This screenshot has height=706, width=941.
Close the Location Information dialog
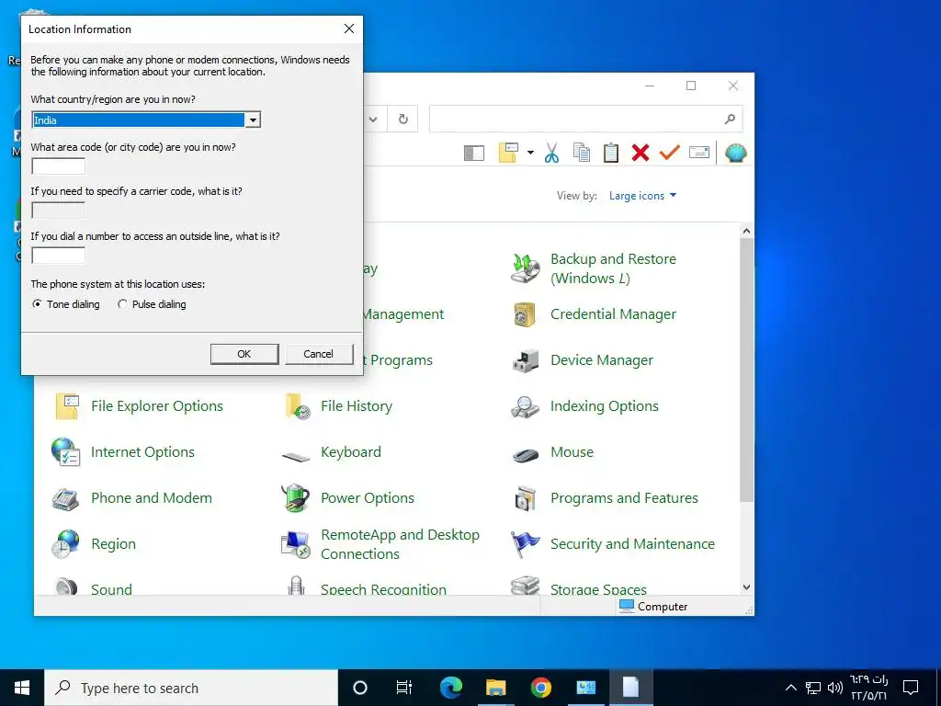pos(348,28)
